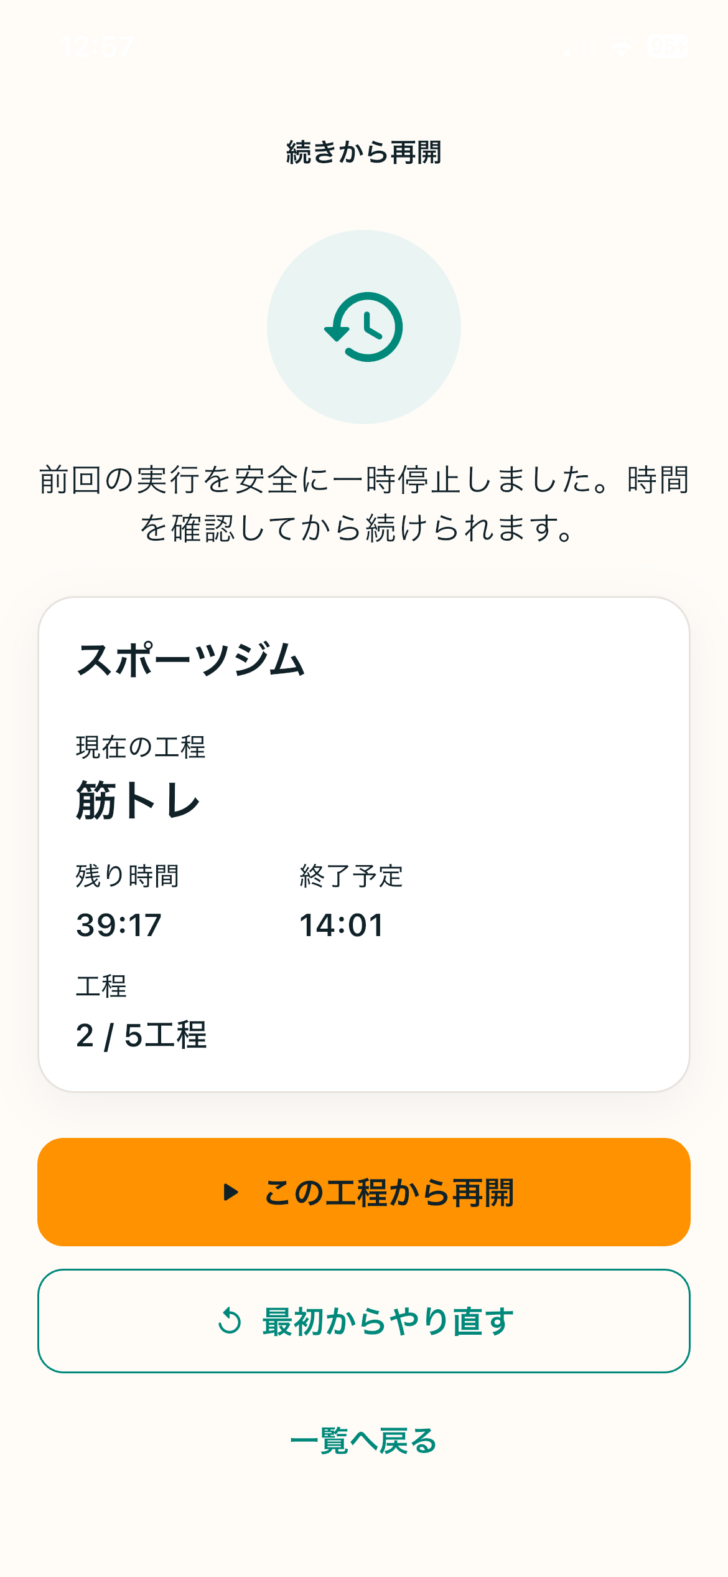This screenshot has height=1577, width=728.
Task: Tap the remaining time 39:17 value
Action: (x=119, y=925)
